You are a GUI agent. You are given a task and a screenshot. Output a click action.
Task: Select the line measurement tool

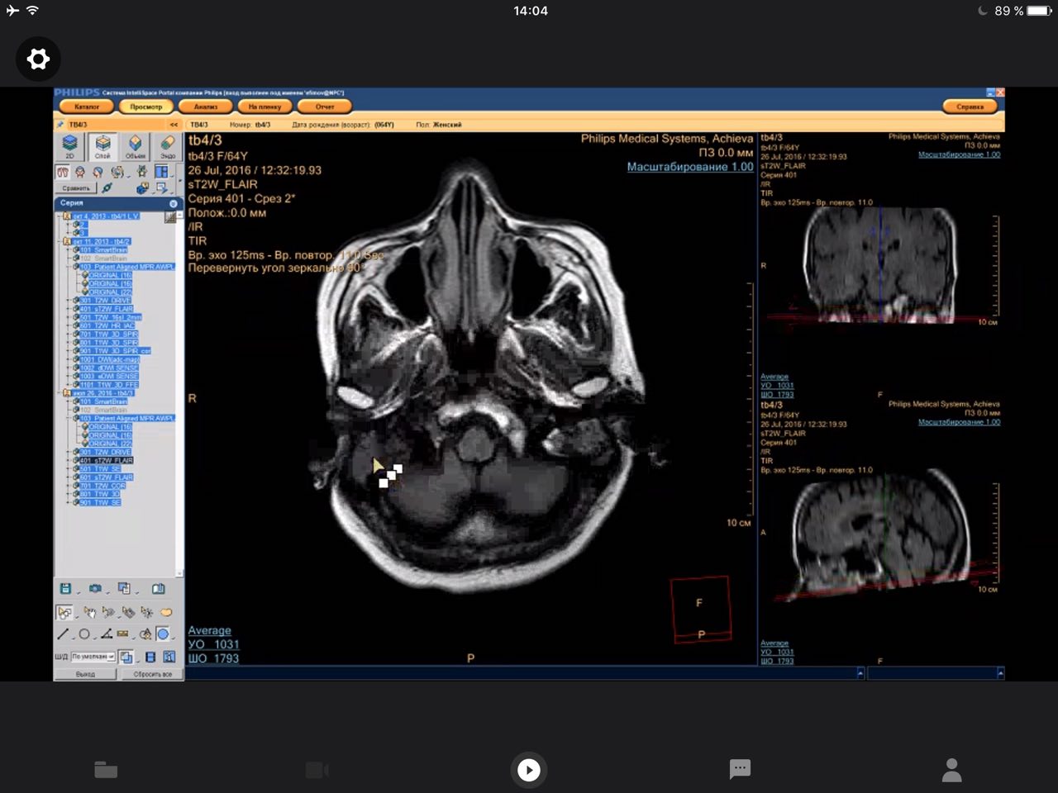pyautogui.click(x=63, y=634)
